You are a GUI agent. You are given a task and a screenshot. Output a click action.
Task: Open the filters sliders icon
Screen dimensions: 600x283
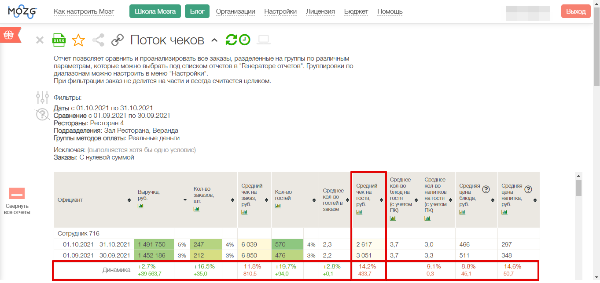42,98
